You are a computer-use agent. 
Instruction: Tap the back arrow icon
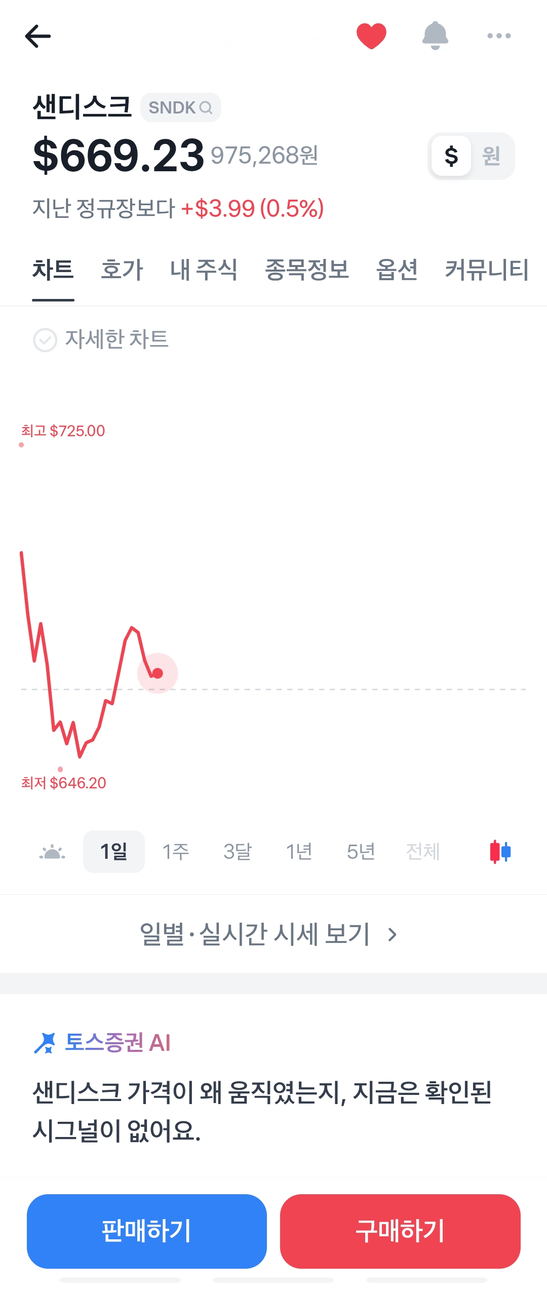point(38,36)
